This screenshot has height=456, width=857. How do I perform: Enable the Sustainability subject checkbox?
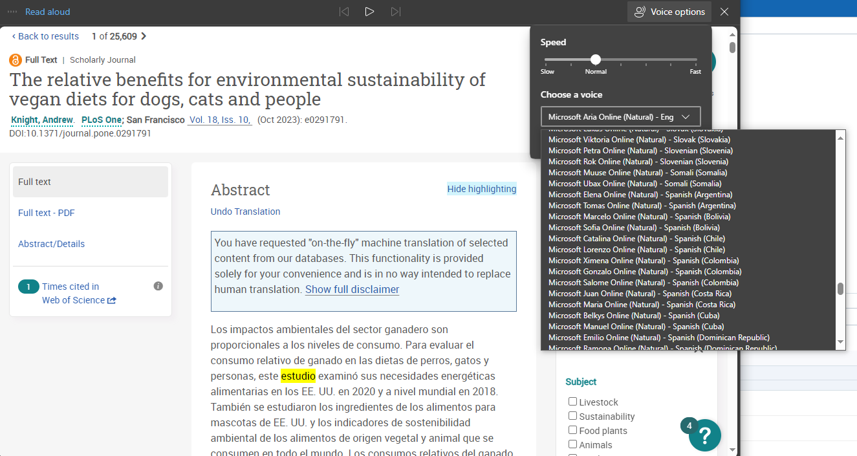pyautogui.click(x=572, y=415)
